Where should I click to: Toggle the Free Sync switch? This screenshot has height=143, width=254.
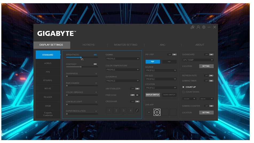click(x=135, y=95)
